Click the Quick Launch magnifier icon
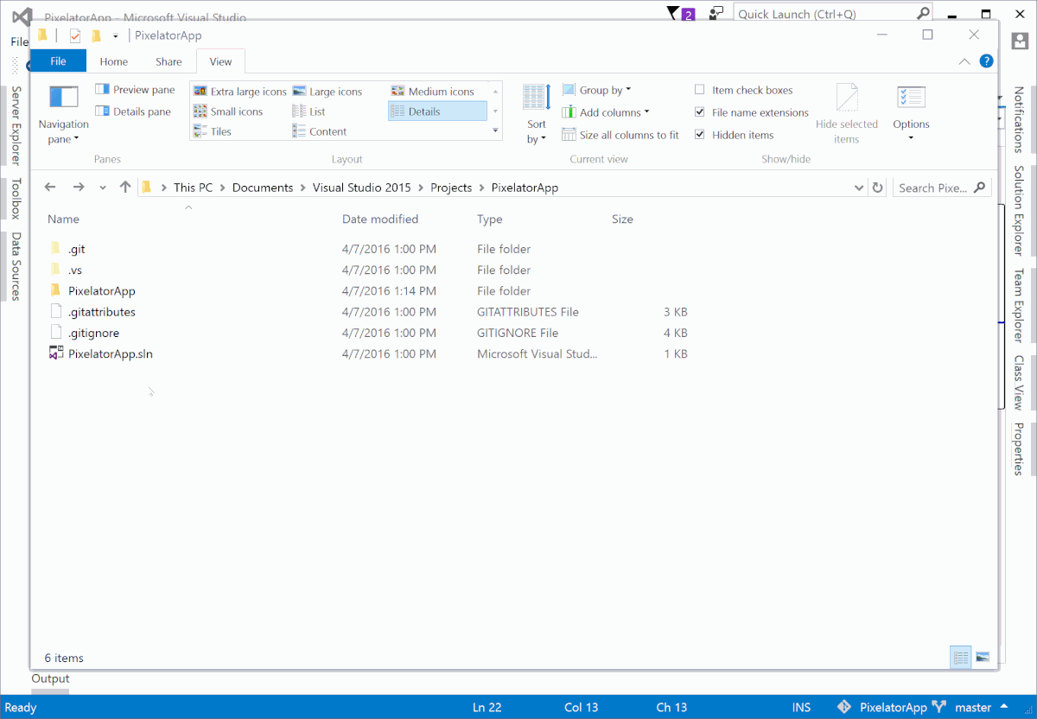The width and height of the screenshot is (1037, 719). pos(923,14)
